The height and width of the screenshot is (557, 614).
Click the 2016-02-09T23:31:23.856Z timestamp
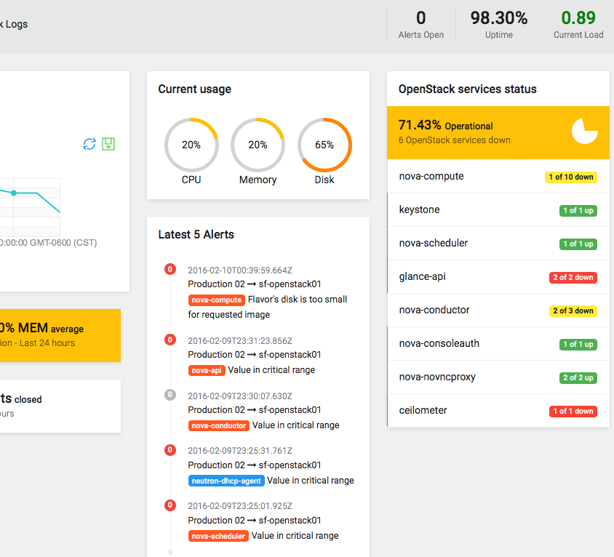(x=240, y=341)
